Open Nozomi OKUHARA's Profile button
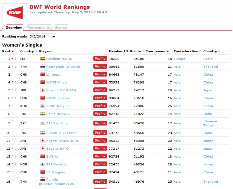The image size is (233, 189). 100,90
